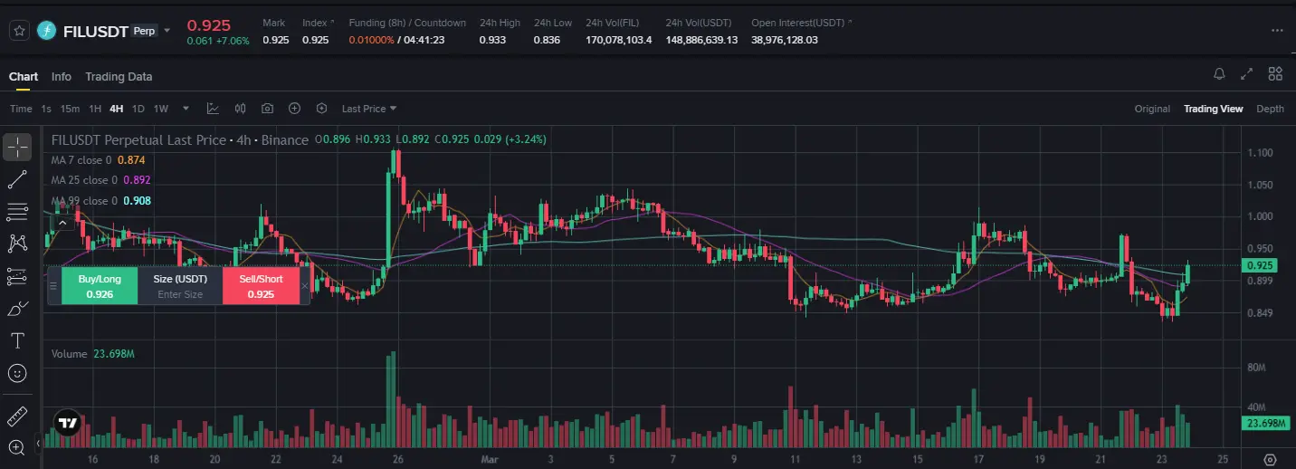Select the 1s time interval

tap(46, 109)
